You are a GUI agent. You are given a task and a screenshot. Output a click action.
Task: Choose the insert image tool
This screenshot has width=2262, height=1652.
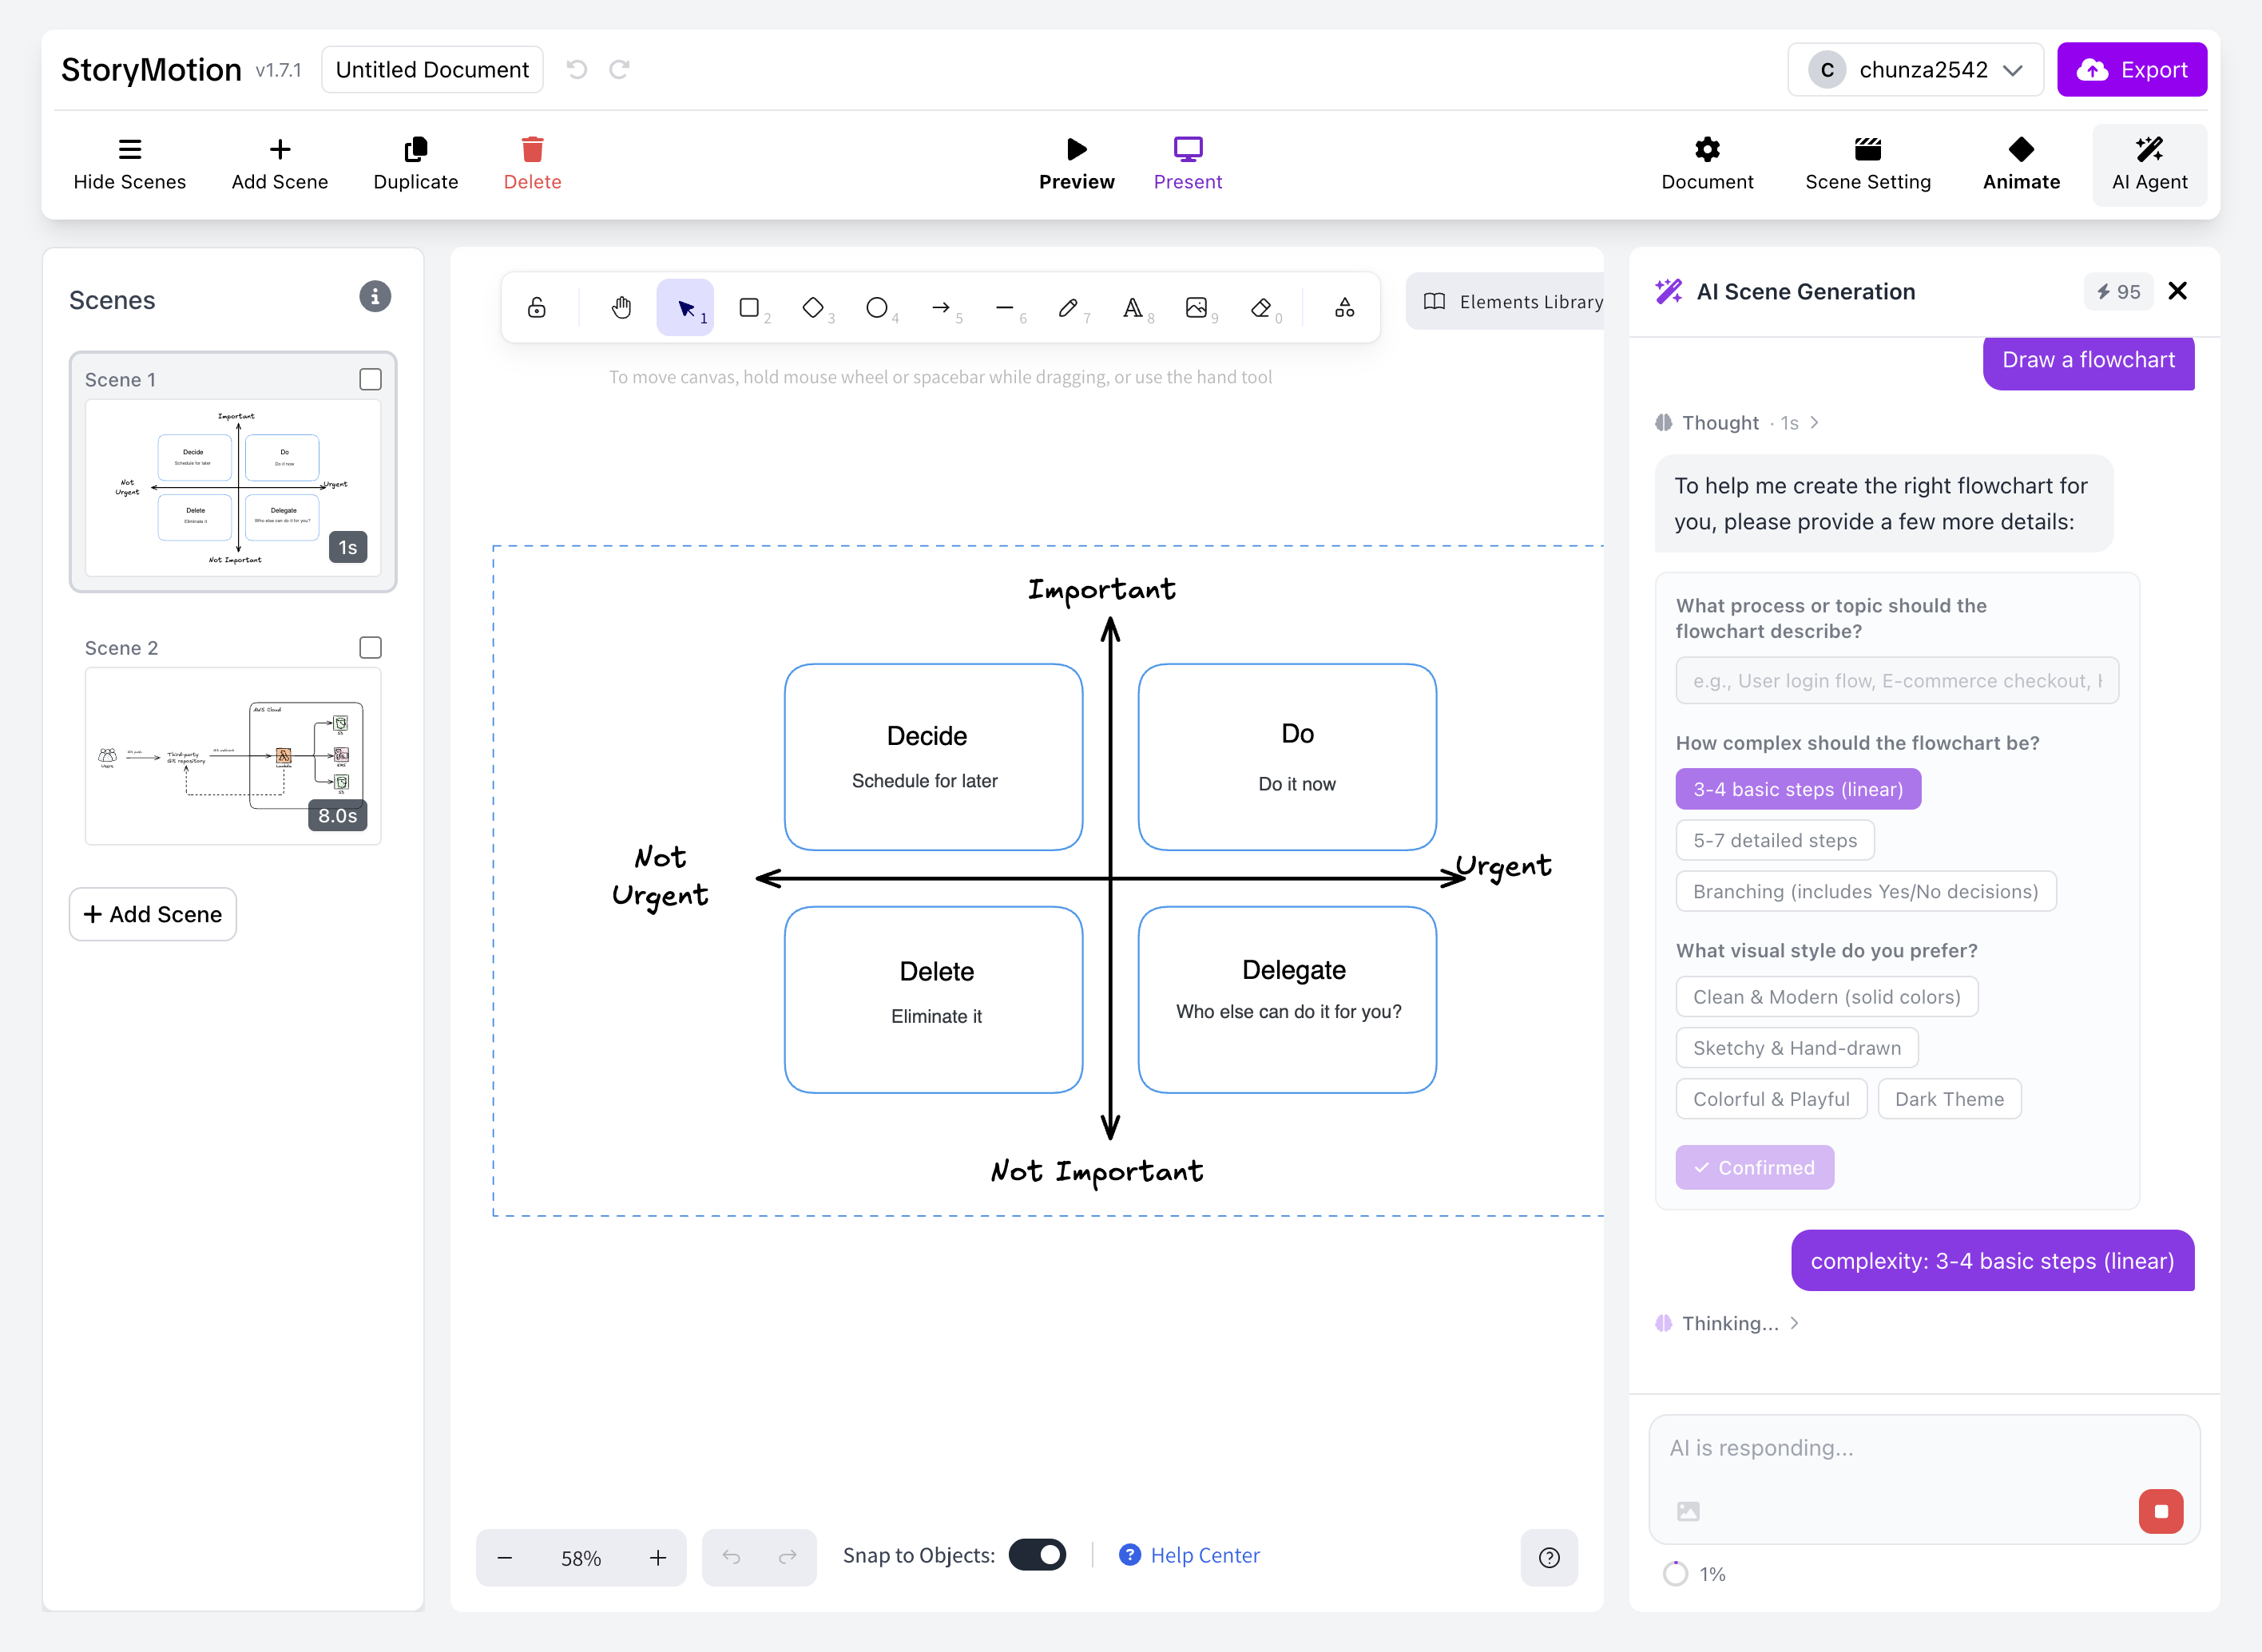pyautogui.click(x=1196, y=307)
